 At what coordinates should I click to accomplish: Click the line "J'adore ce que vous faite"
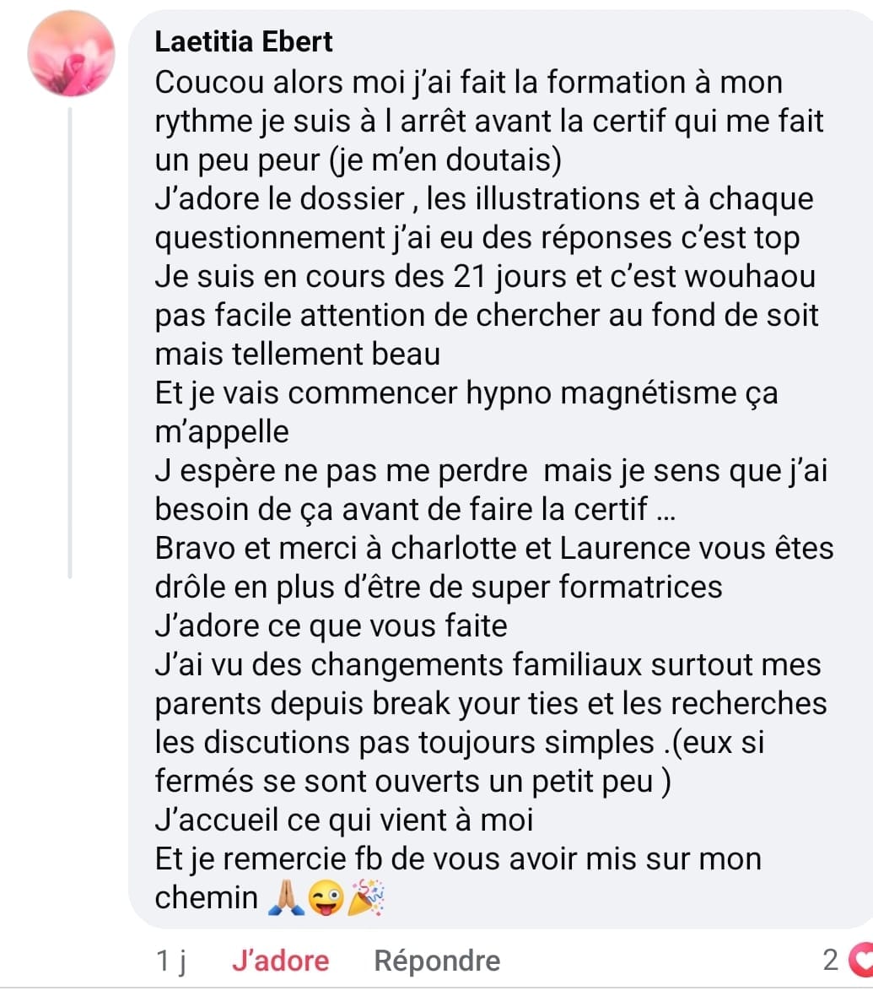(331, 626)
